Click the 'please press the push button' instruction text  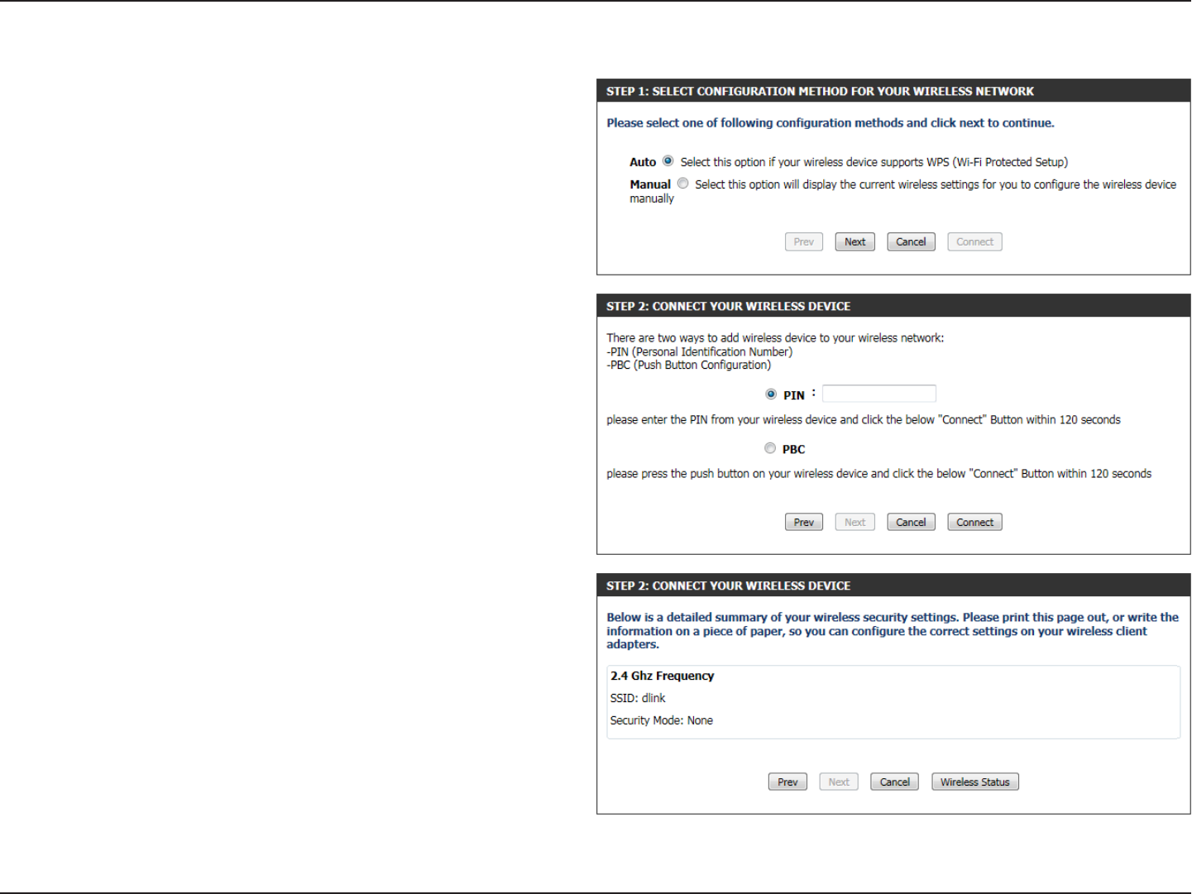point(879,474)
